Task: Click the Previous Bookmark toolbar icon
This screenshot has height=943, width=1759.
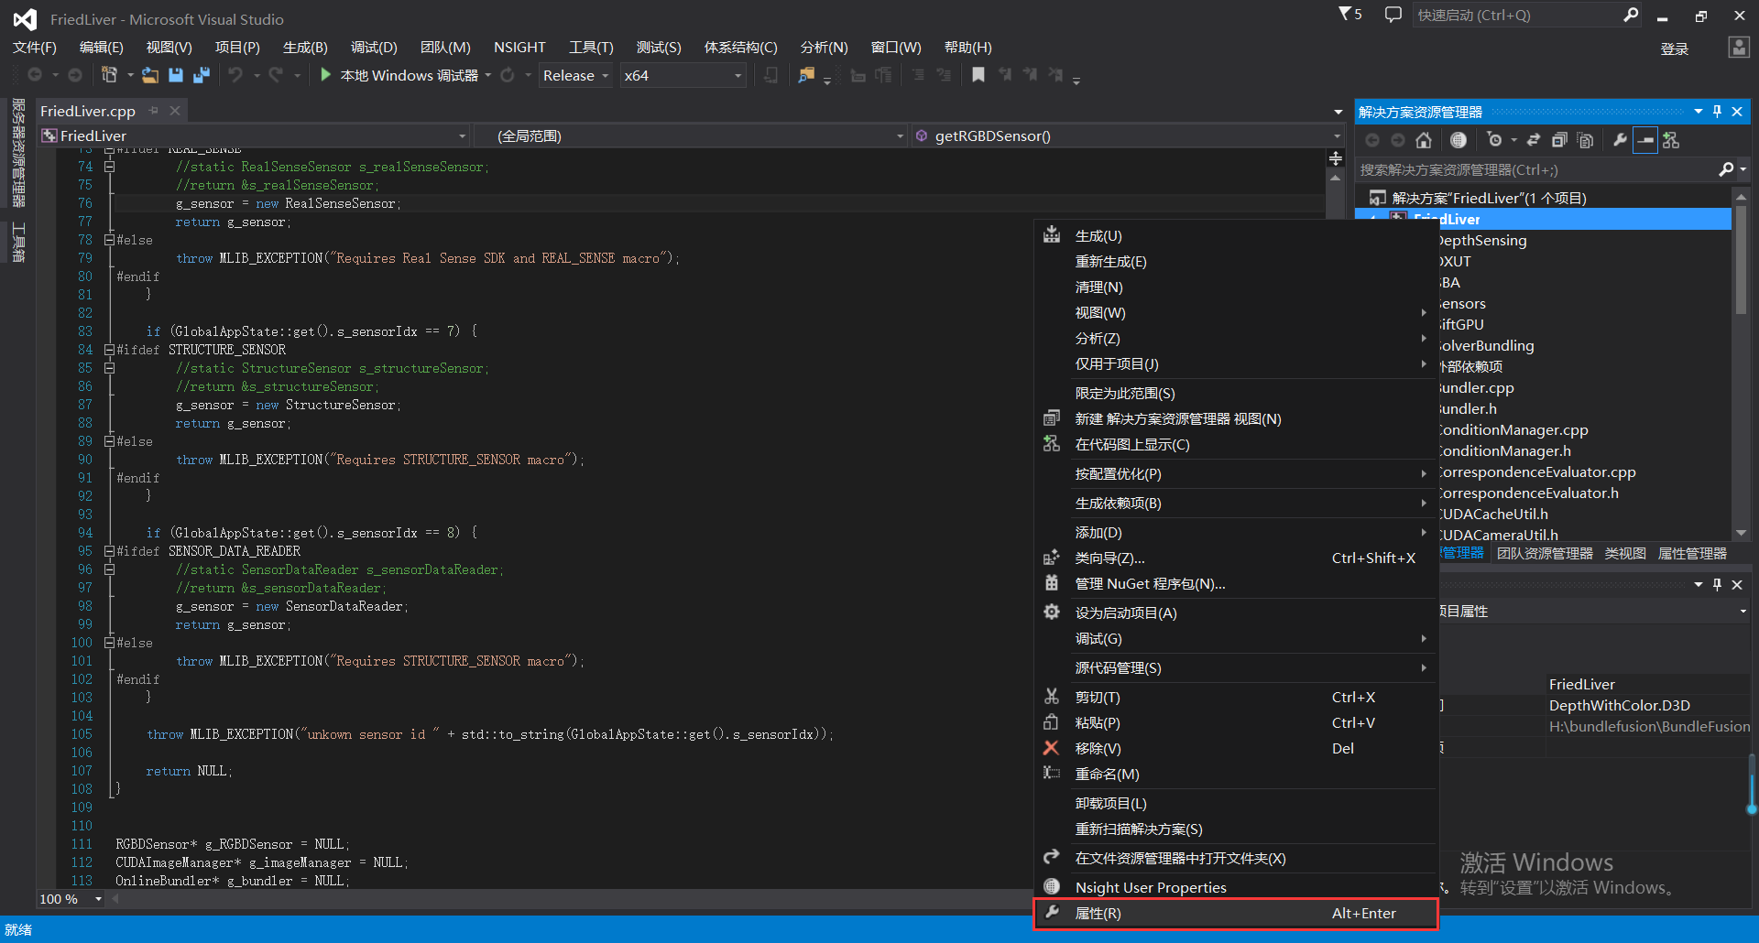Action: [x=1005, y=75]
